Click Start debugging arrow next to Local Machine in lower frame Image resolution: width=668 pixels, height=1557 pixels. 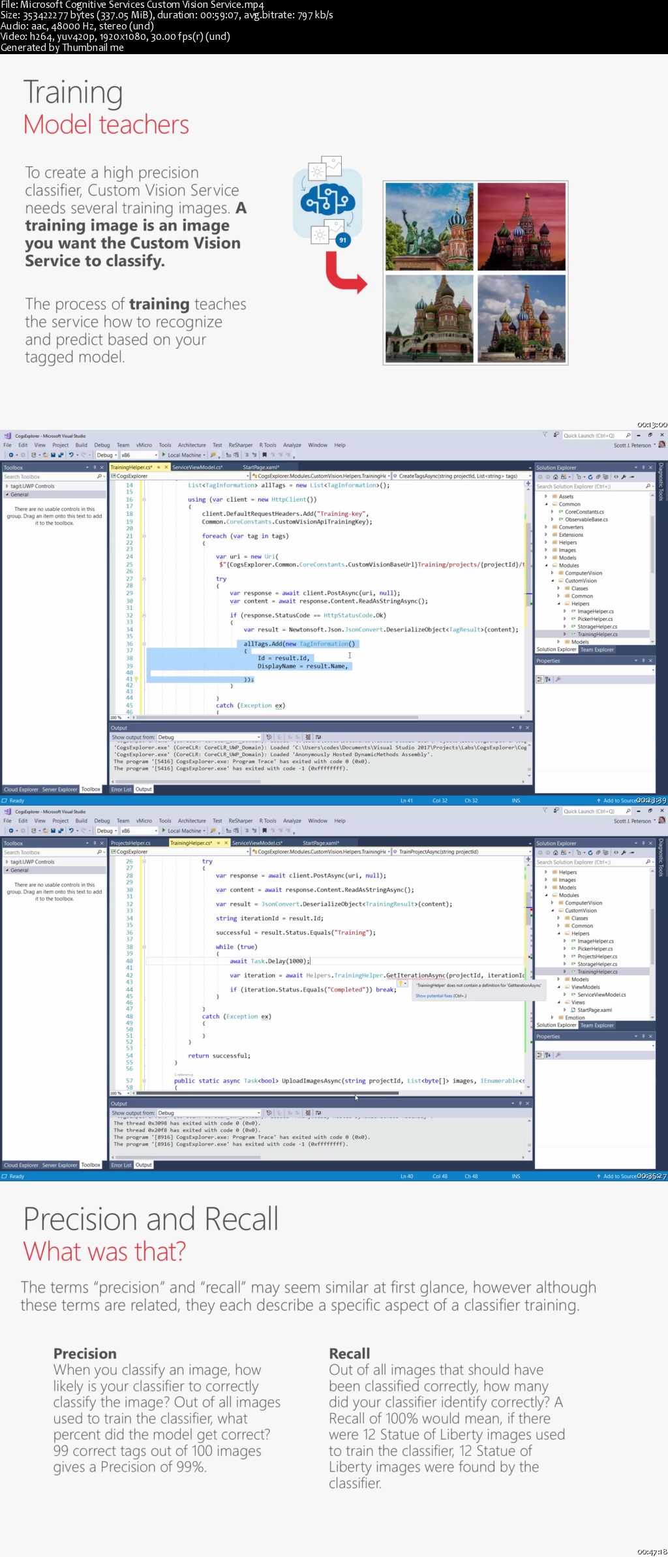coord(164,831)
